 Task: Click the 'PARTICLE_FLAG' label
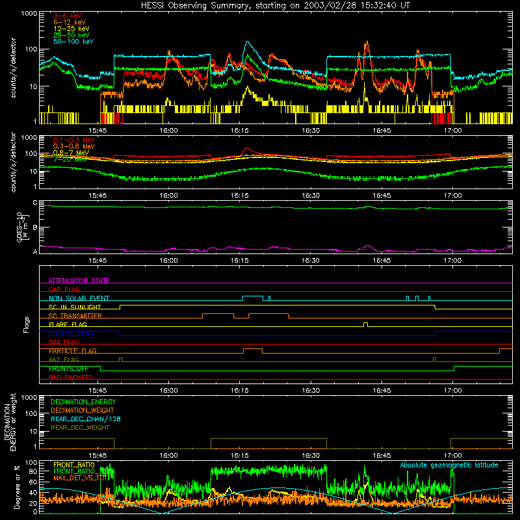tap(72, 351)
